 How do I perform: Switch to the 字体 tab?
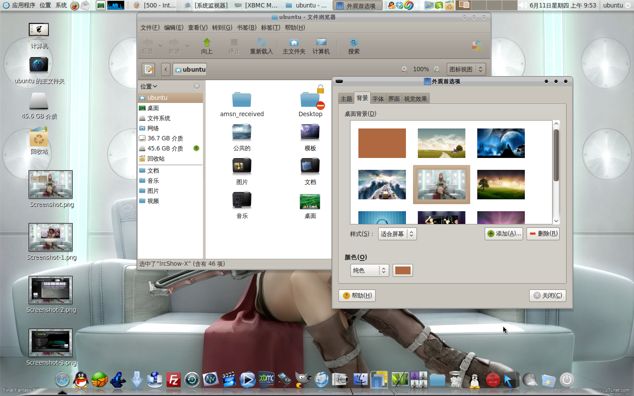click(x=378, y=99)
